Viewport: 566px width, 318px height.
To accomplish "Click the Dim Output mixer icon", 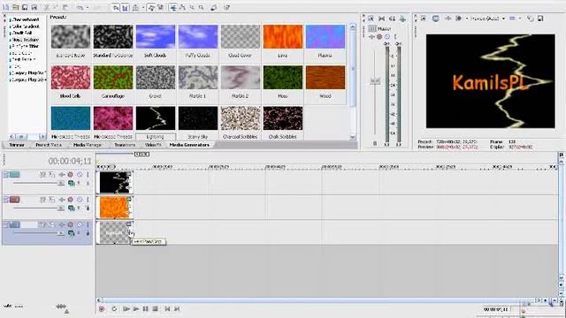I will coord(392,19).
